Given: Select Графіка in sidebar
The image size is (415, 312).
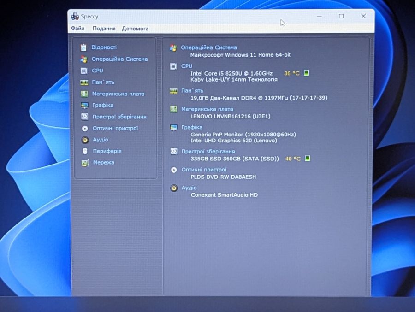Looking at the screenshot, I should tap(103, 106).
